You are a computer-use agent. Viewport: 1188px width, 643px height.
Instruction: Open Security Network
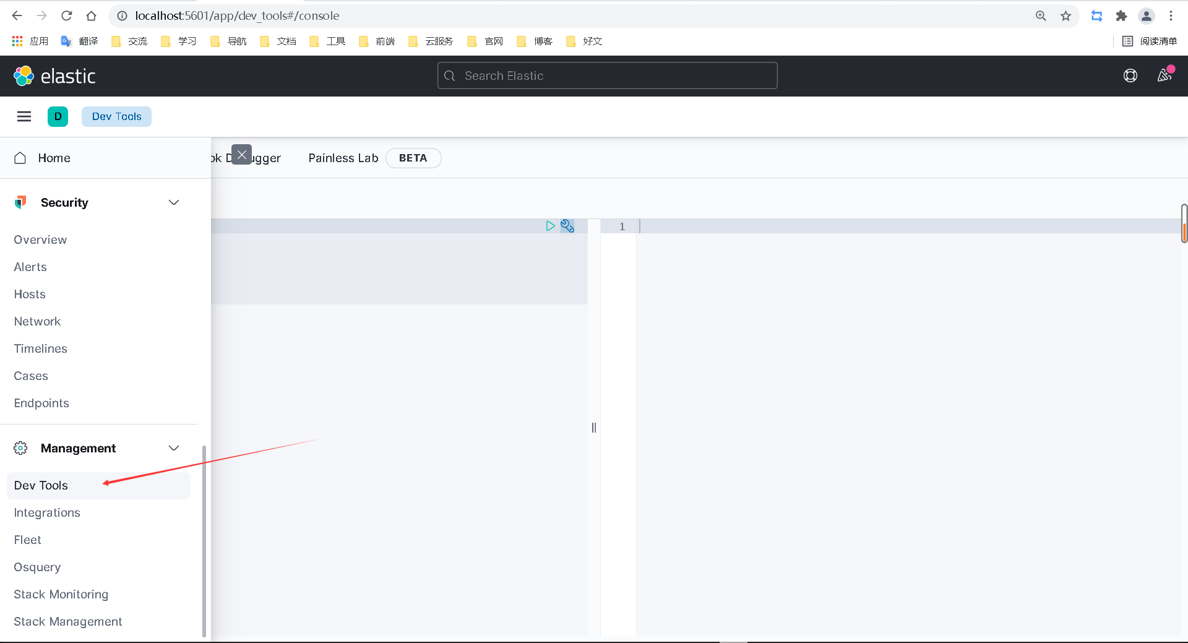tap(37, 321)
